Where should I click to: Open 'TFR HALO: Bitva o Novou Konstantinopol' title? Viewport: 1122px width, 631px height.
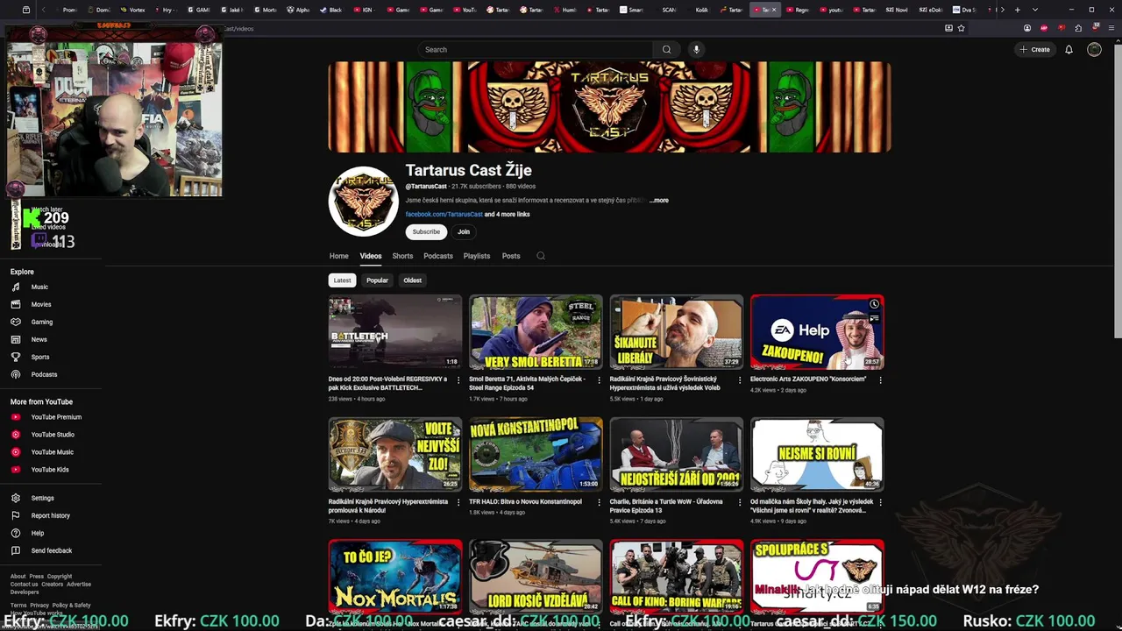pos(525,502)
